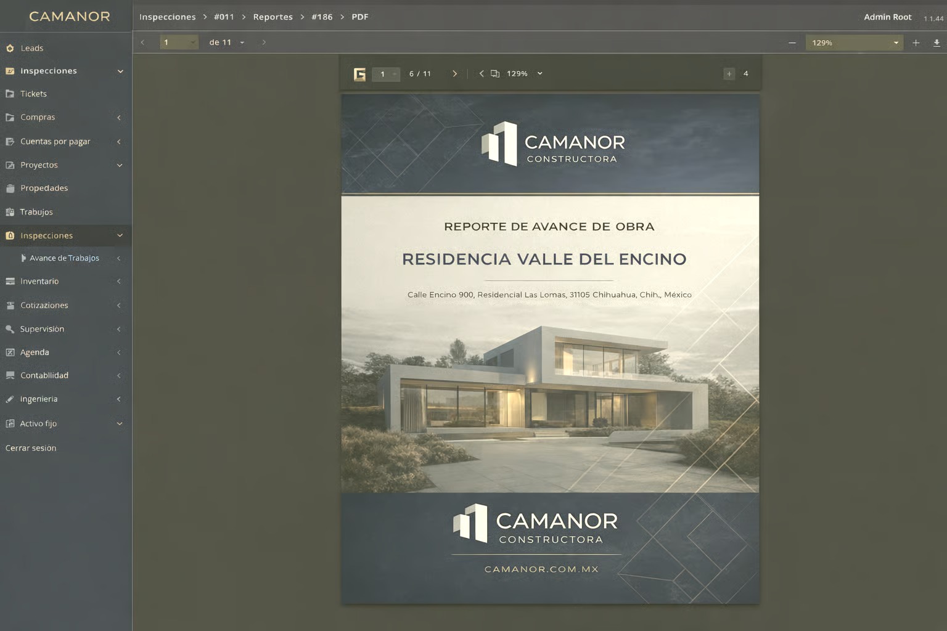Click the Trabujos icon
Screen dimensions: 947x631
coord(10,212)
